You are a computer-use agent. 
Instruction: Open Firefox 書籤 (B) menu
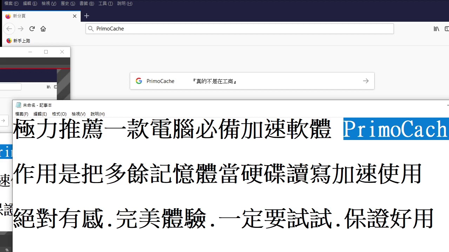tap(87, 3)
